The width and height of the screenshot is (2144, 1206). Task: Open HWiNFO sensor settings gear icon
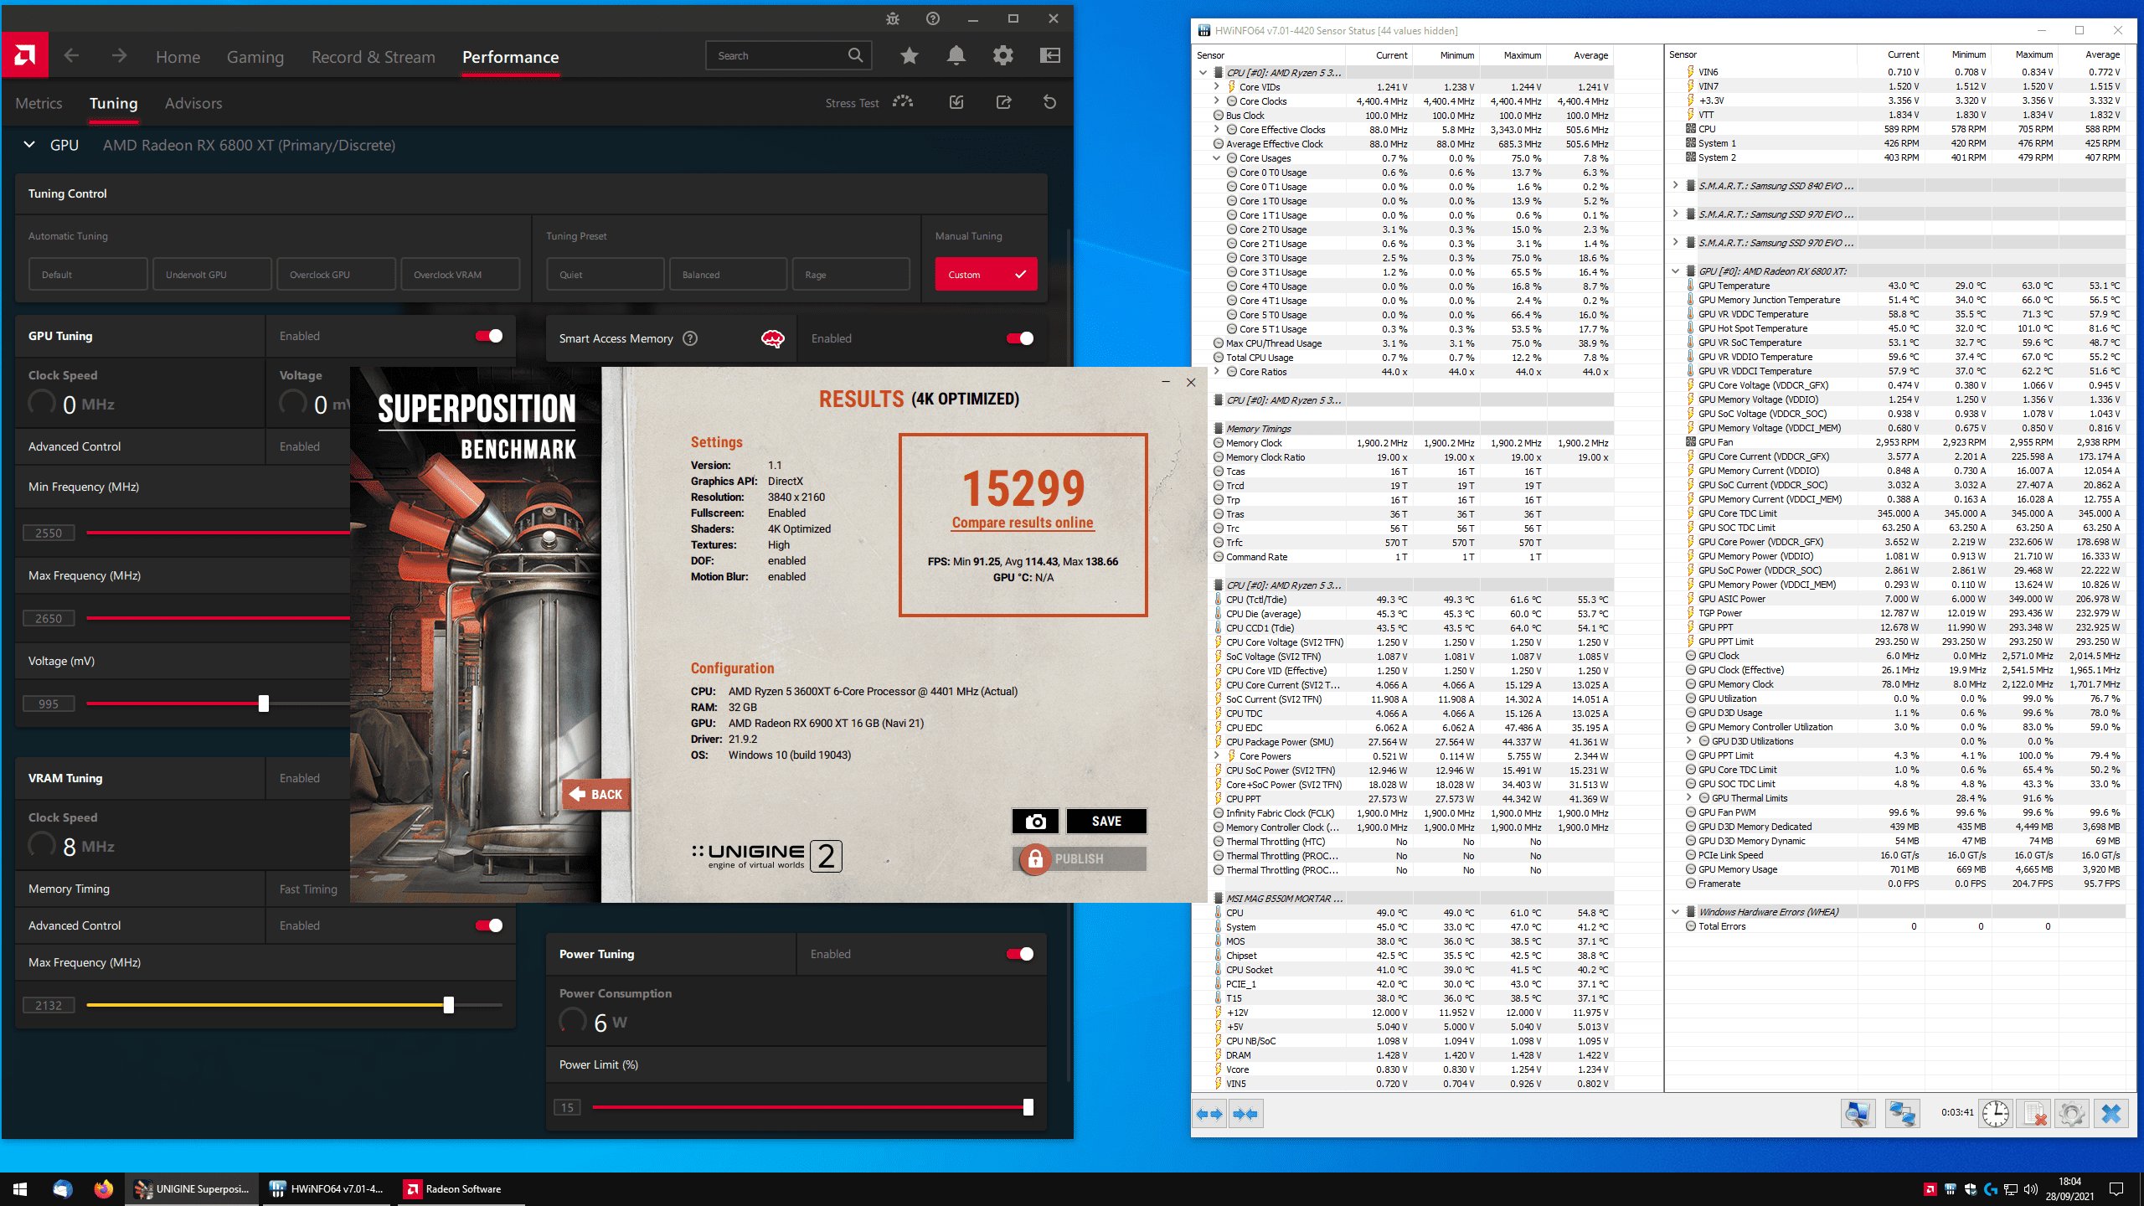tap(2071, 1114)
